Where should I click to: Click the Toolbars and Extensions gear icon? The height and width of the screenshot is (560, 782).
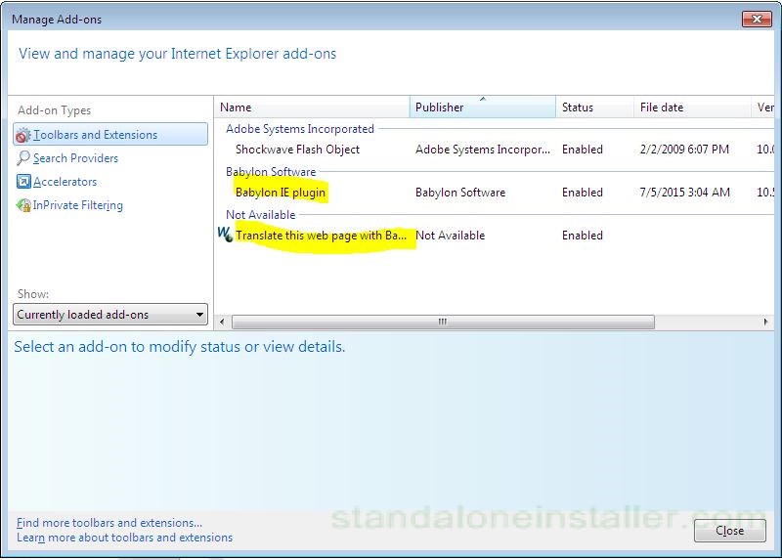[x=22, y=135]
